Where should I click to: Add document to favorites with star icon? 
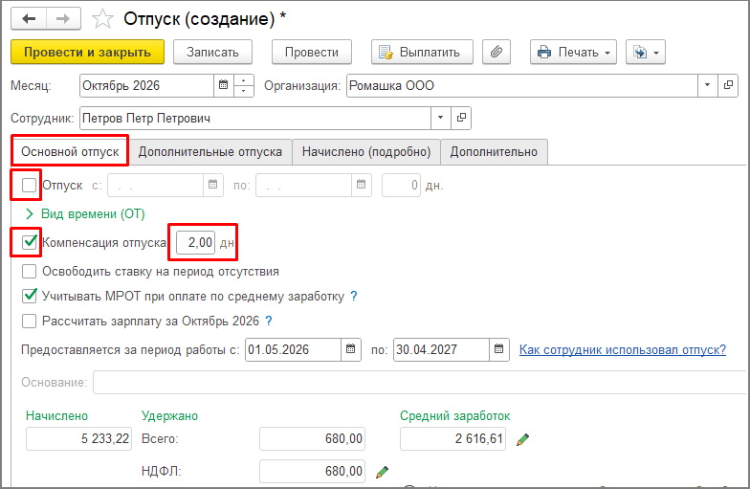102,19
